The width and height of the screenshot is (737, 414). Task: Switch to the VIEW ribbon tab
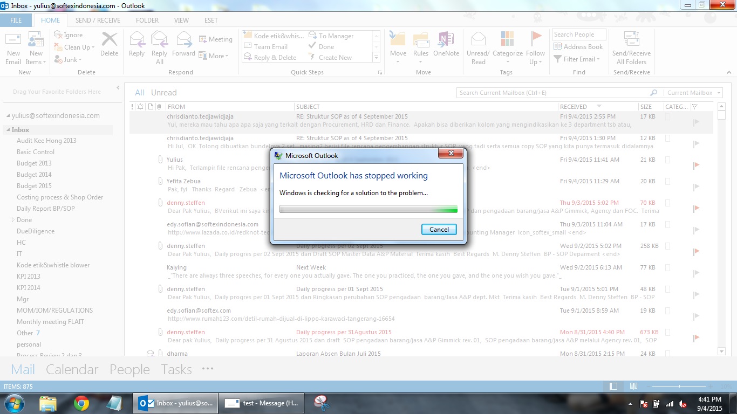point(181,20)
